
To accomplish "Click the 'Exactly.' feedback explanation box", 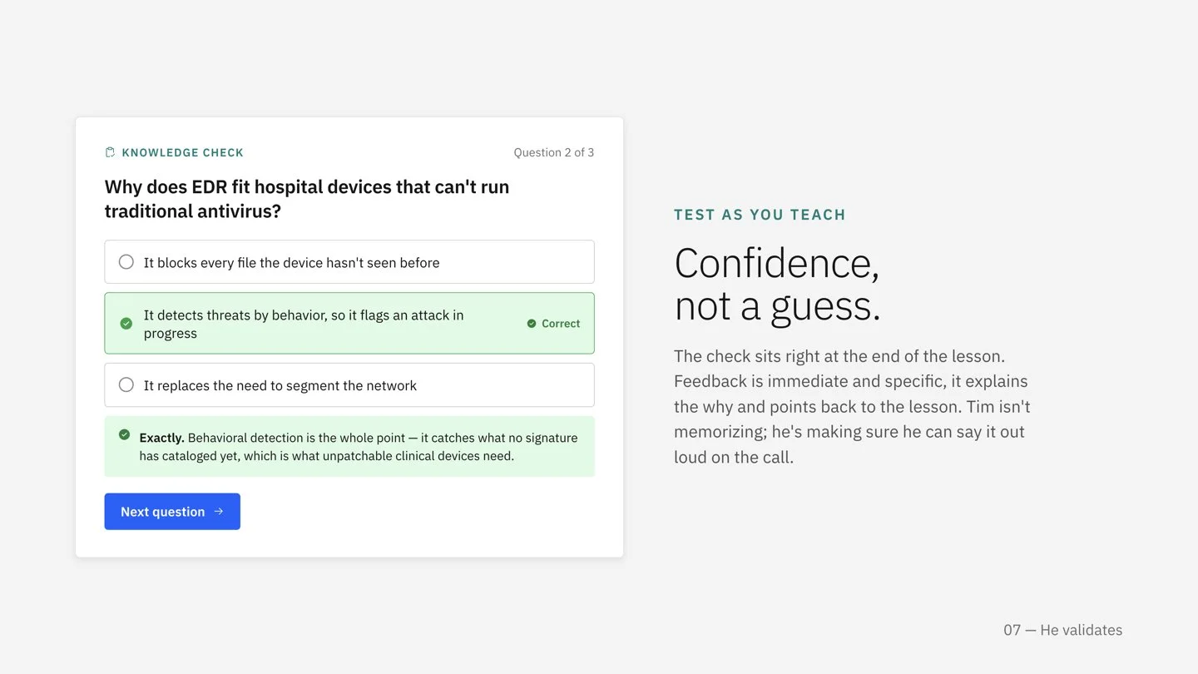I will click(x=349, y=447).
